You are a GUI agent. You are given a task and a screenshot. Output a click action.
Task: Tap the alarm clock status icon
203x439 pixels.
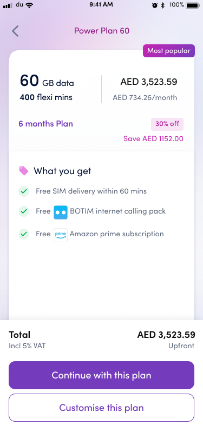pyautogui.click(x=155, y=5)
